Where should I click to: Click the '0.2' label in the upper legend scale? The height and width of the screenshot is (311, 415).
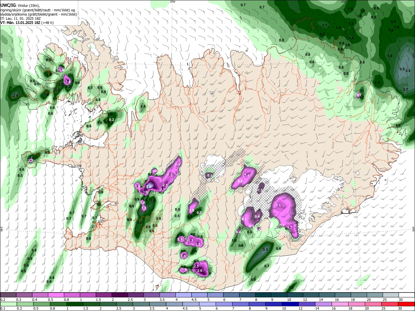(x=3, y=300)
